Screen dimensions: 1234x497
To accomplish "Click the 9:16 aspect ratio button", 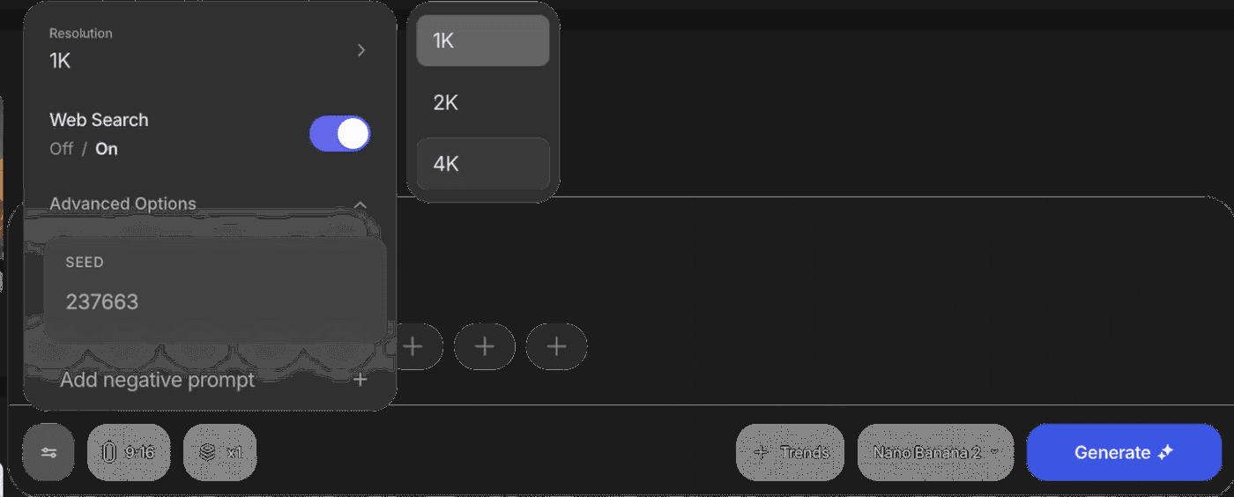I will pos(129,452).
